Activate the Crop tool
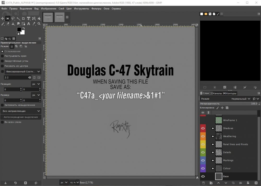This screenshot has height=186, width=261. [23, 19]
